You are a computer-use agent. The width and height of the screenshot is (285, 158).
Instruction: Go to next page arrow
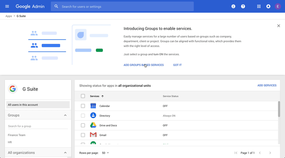point(270,153)
